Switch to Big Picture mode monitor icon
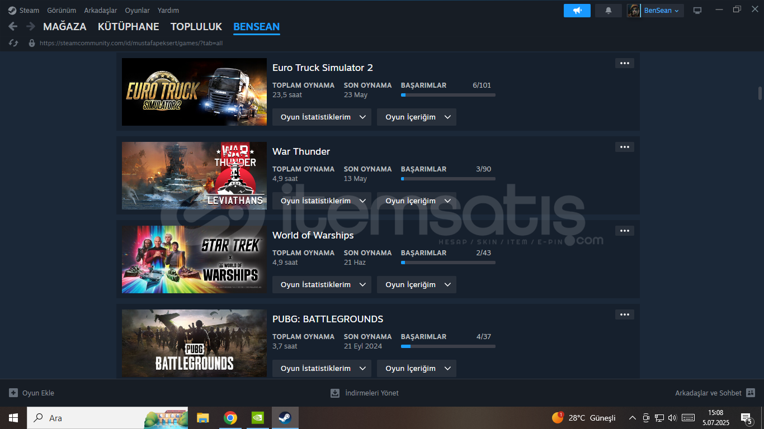Screen dimensions: 764x429 point(697,11)
